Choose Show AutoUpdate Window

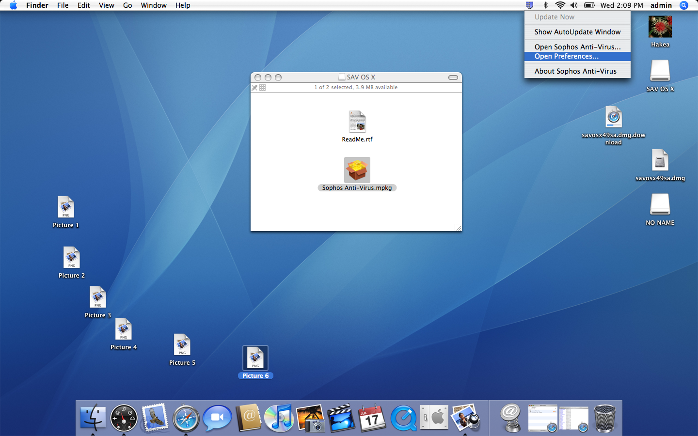coord(577,32)
